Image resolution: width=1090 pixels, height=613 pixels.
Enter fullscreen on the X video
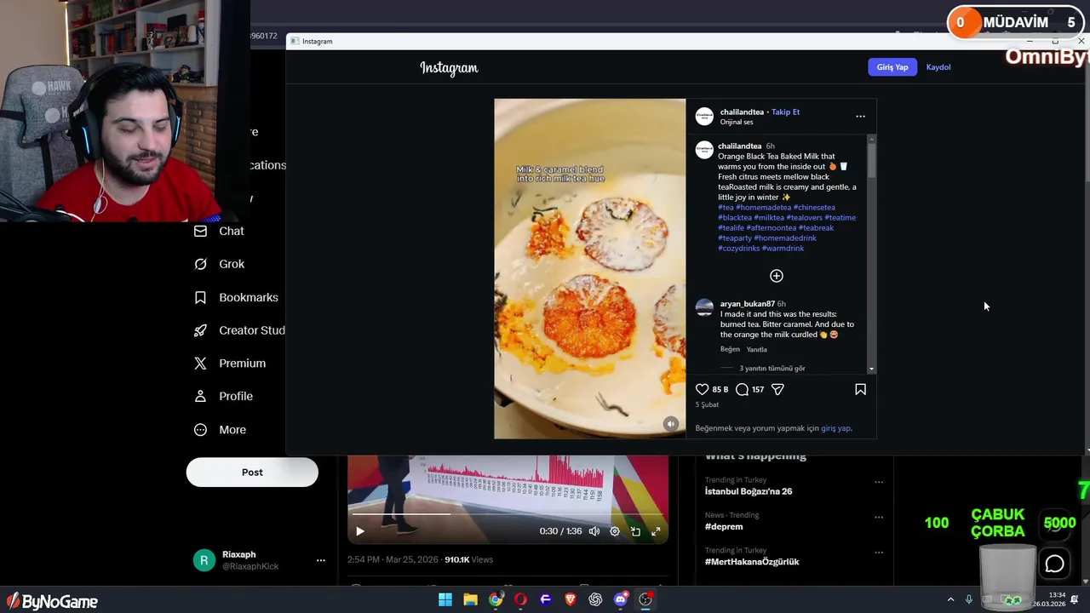(656, 531)
